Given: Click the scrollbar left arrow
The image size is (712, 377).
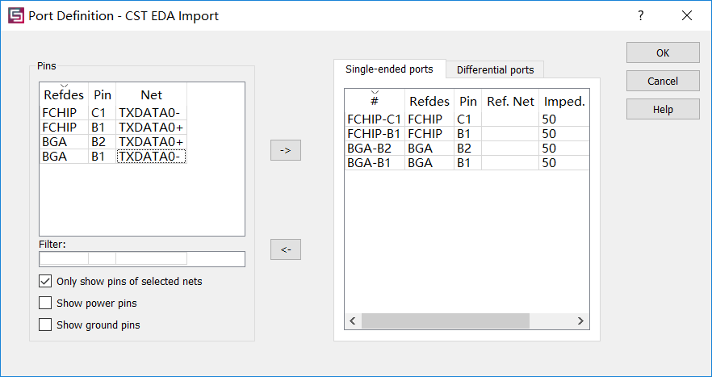Looking at the screenshot, I should [353, 320].
